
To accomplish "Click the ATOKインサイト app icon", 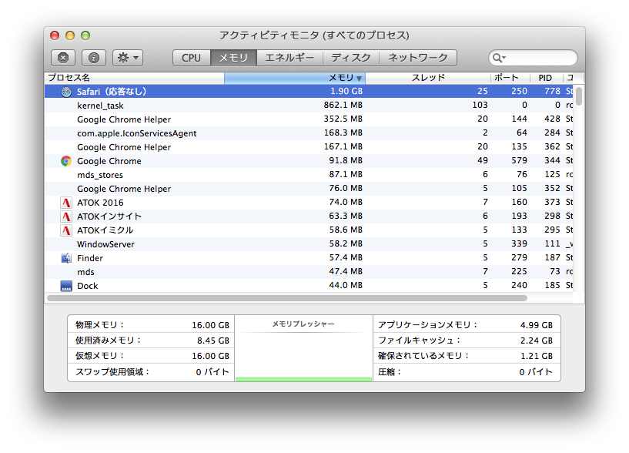I will point(66,216).
